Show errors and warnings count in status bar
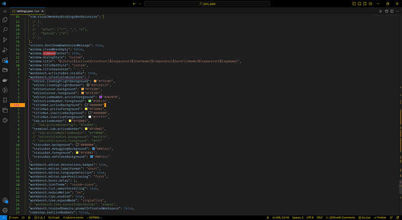Screen dimensions: 402x220 pos(40,217)
